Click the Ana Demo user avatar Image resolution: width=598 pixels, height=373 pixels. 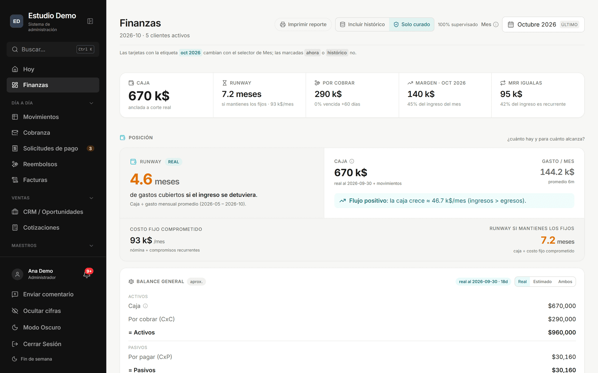(17, 274)
